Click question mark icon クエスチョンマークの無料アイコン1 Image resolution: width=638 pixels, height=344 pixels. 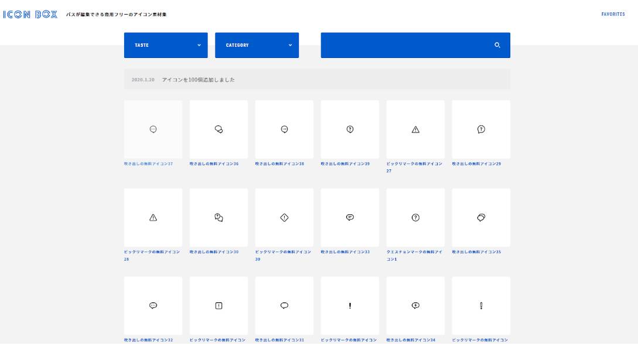coord(415,217)
